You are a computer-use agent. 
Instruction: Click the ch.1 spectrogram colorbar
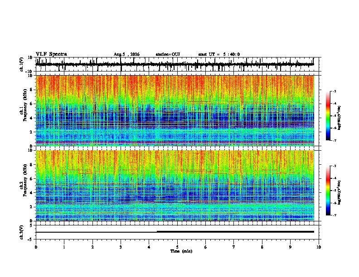click(328, 116)
